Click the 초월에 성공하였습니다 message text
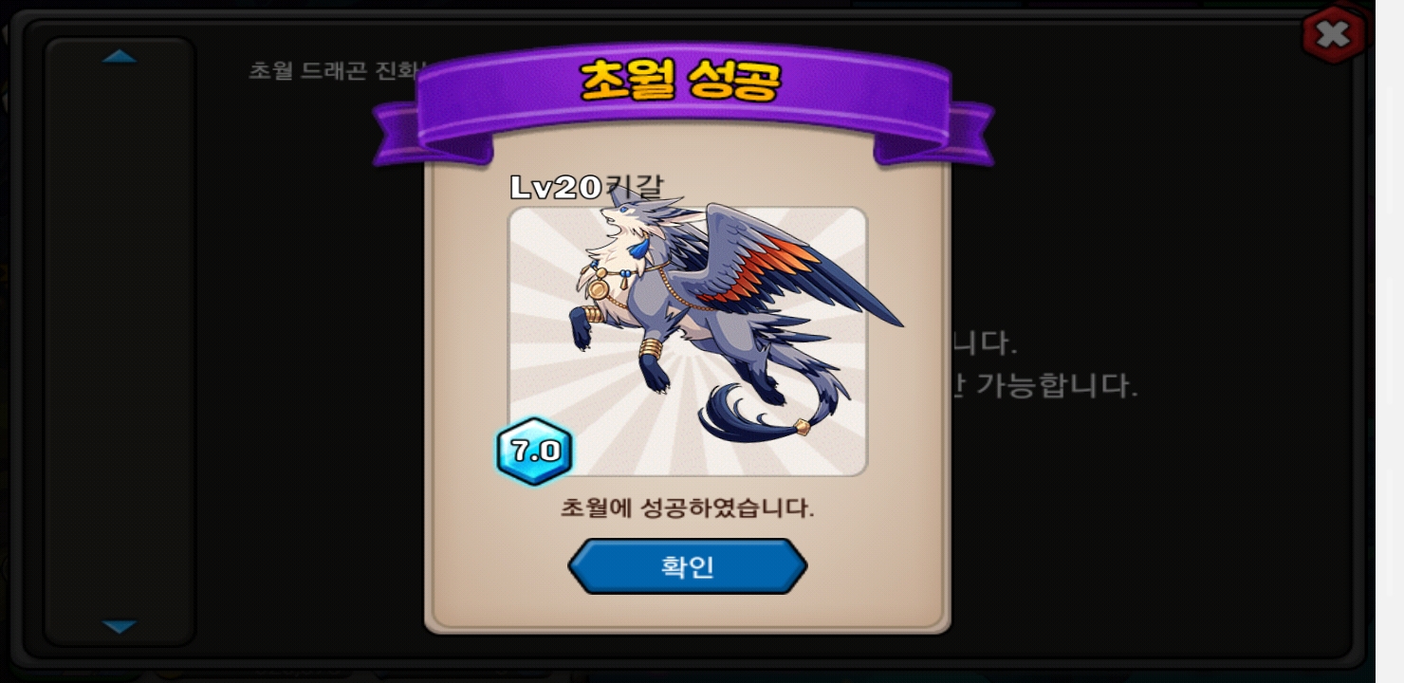The width and height of the screenshot is (1404, 683). pos(687,508)
